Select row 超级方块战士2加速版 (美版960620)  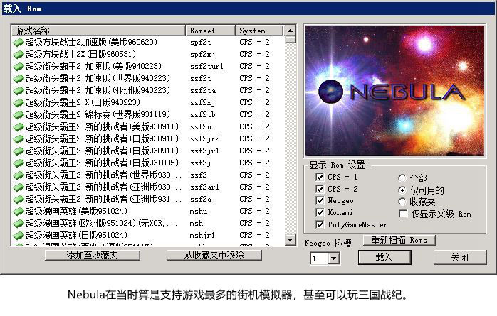(147, 42)
